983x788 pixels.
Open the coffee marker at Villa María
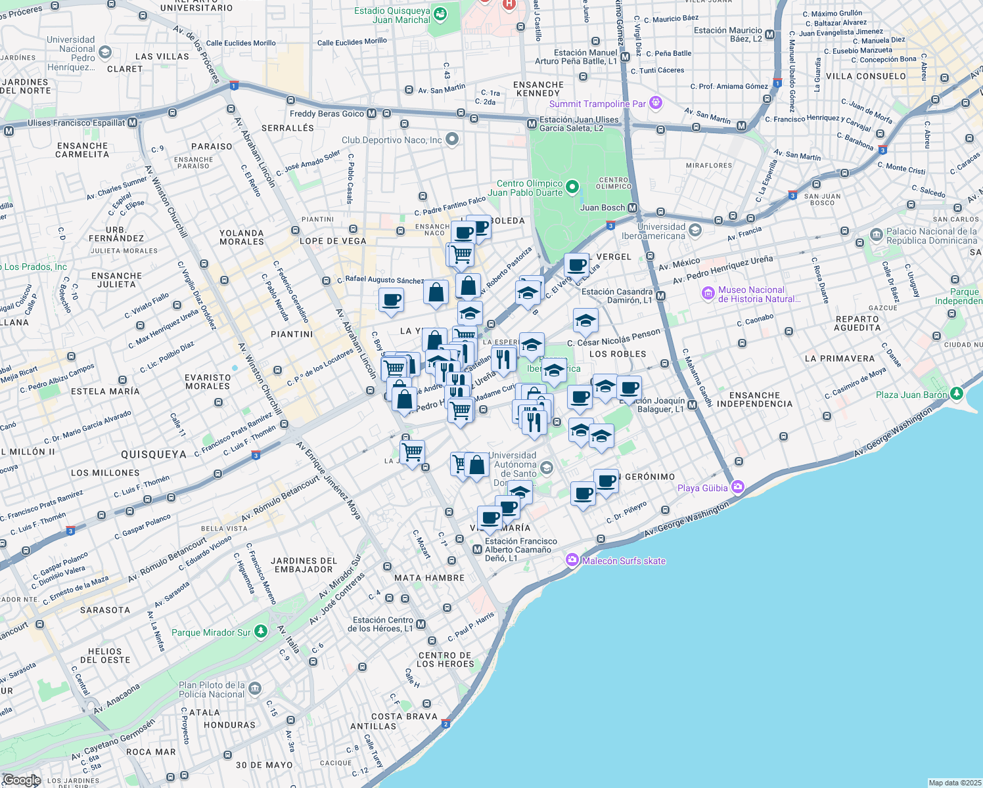490,519
